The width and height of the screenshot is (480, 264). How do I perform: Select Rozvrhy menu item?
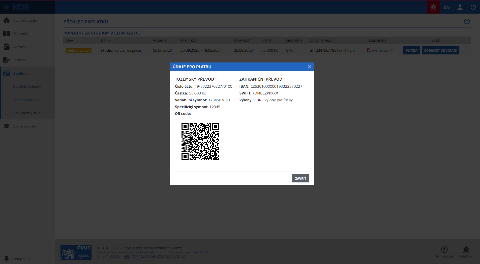coord(27,47)
